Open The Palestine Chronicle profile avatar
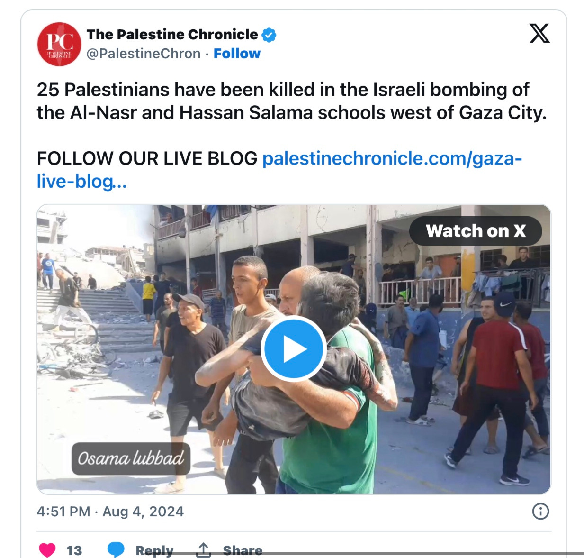Image resolution: width=584 pixels, height=558 pixels. click(x=59, y=44)
